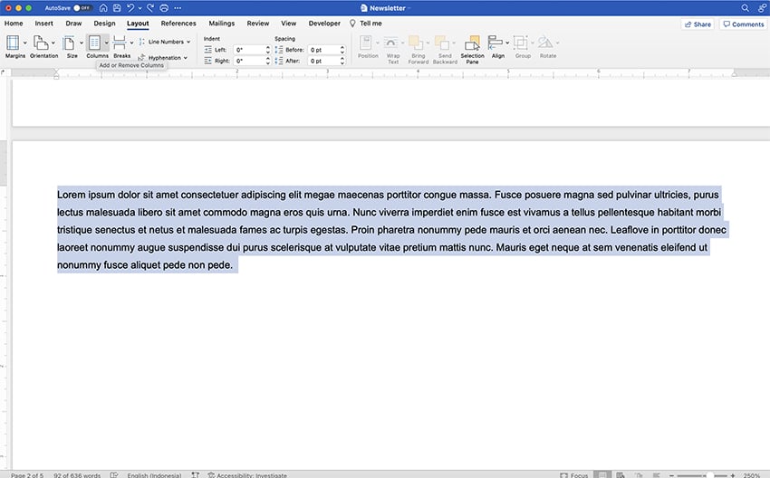Click the Group objects icon
This screenshot has height=478, width=770.
pos(521,43)
